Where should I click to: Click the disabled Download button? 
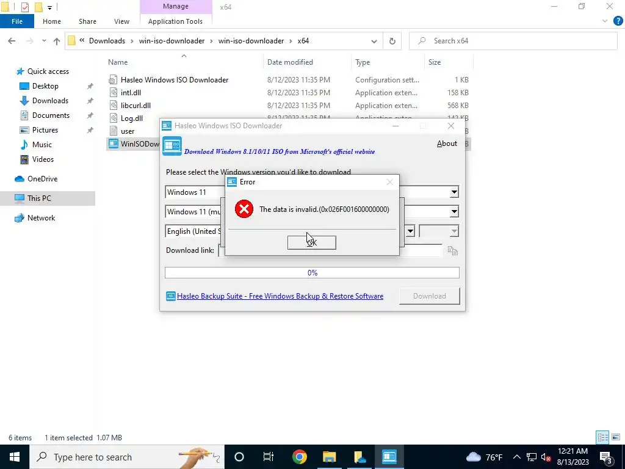coord(429,296)
